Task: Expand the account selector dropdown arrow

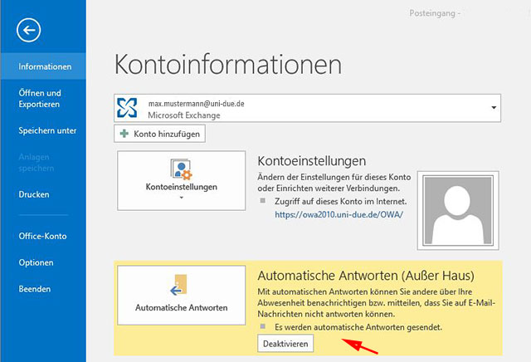Action: [x=494, y=108]
